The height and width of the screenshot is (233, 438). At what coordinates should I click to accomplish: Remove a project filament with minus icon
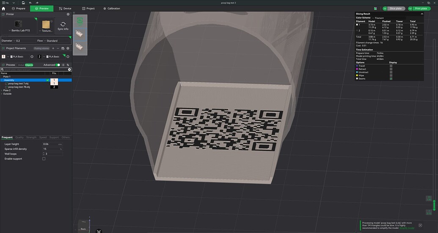[x=58, y=48]
